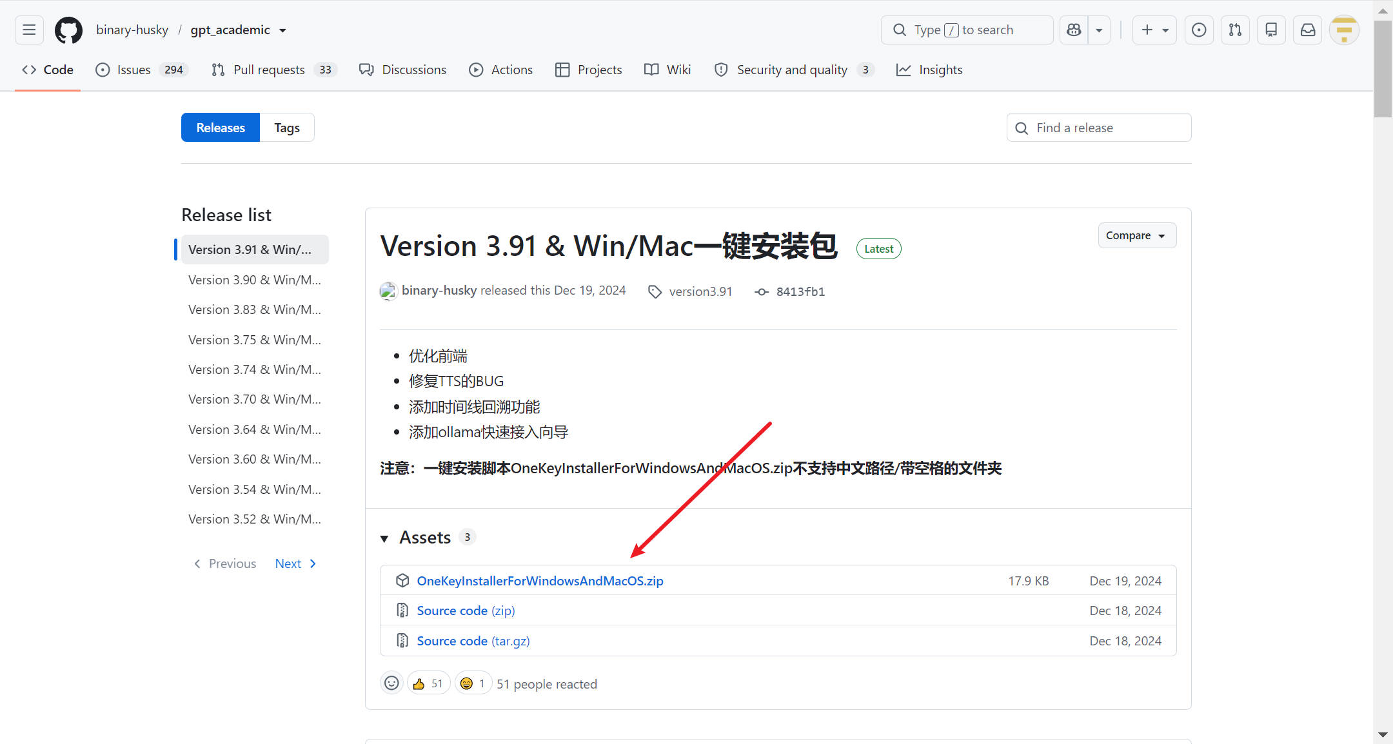
Task: Open the create new plus dropdown
Action: pos(1154,30)
